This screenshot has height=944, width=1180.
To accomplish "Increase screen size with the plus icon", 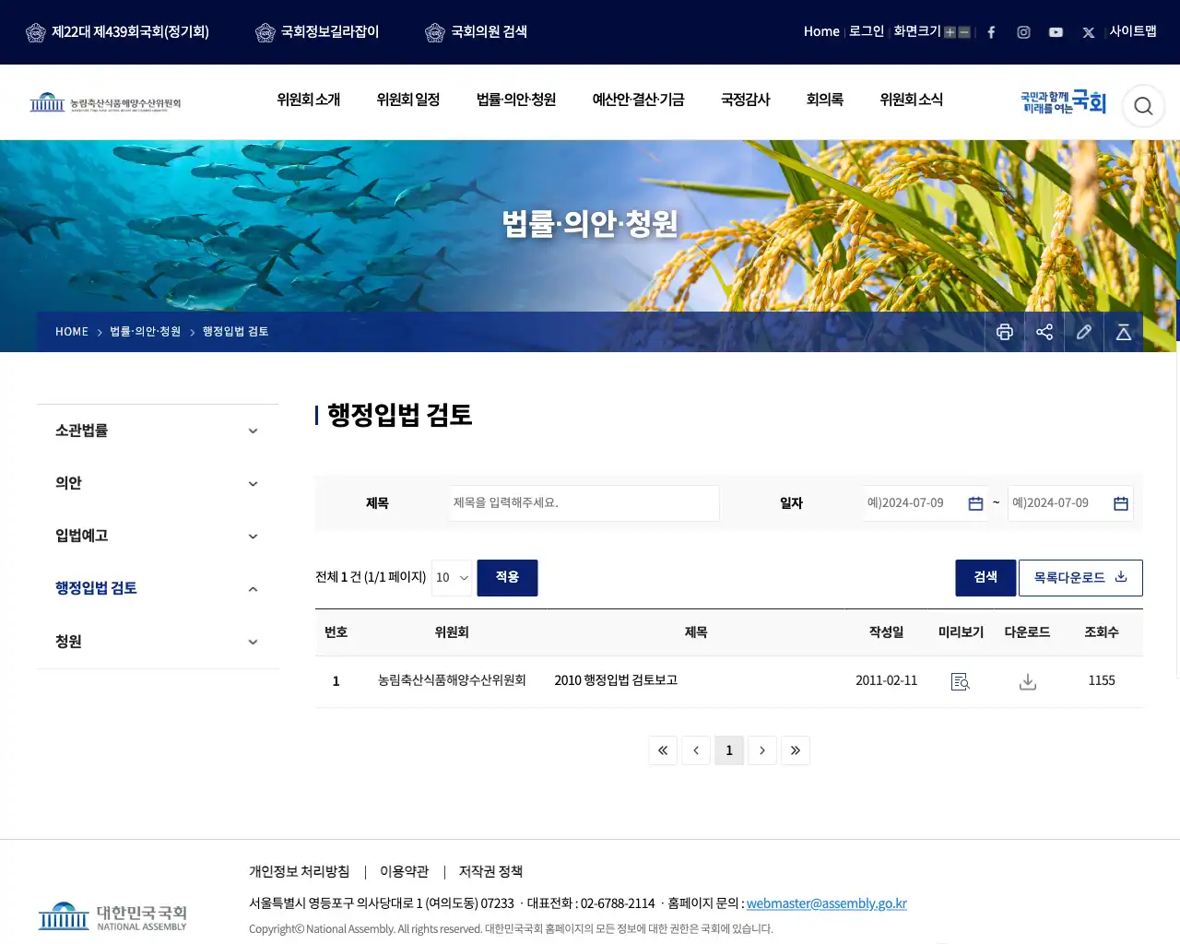I will pos(950,32).
